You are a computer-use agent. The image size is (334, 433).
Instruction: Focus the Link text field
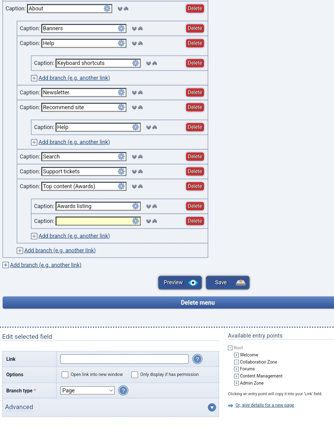tap(124, 359)
